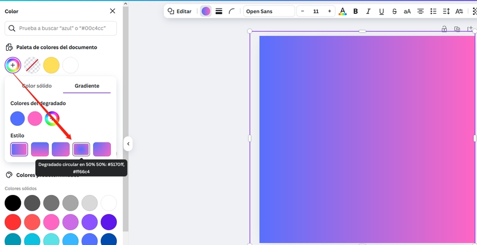This screenshot has height=245, width=477.
Task: Open the text color picker
Action: (x=342, y=11)
